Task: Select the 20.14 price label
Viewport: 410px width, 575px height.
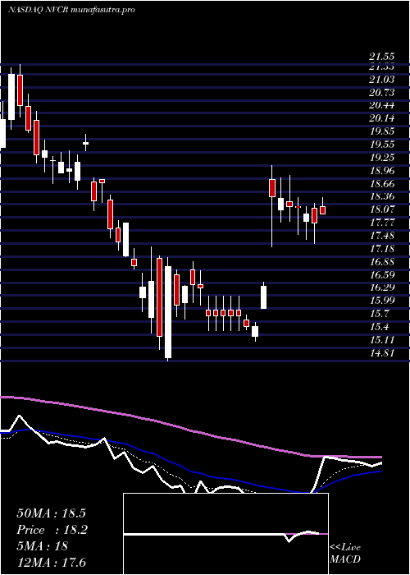Action: tap(382, 118)
